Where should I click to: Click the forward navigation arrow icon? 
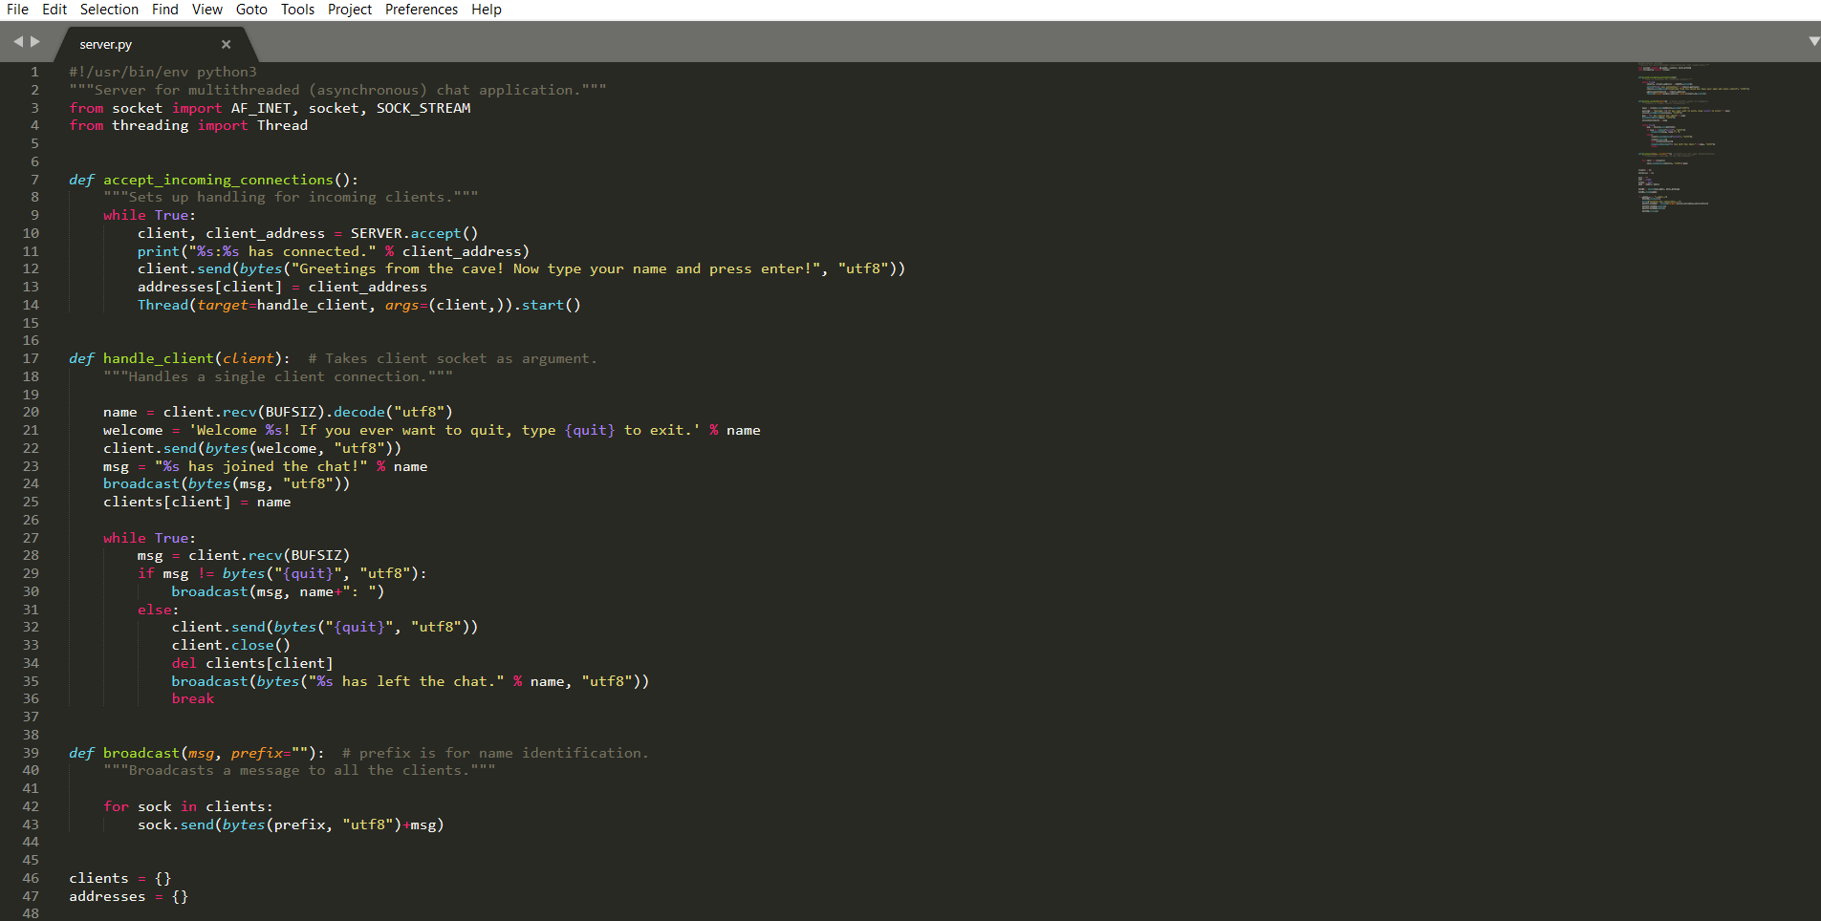coord(35,41)
